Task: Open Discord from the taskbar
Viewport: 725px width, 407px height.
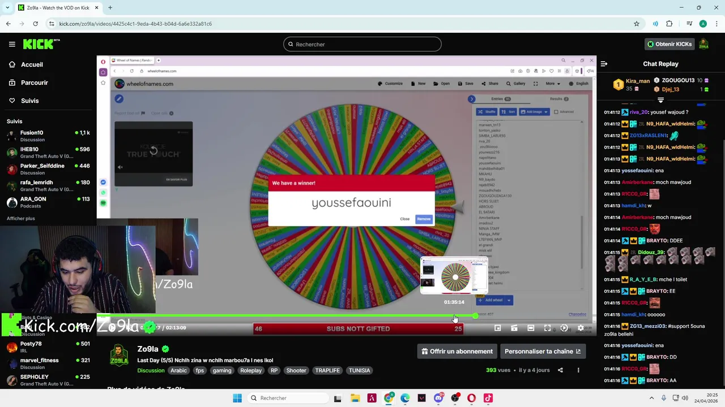Action: click(438, 398)
